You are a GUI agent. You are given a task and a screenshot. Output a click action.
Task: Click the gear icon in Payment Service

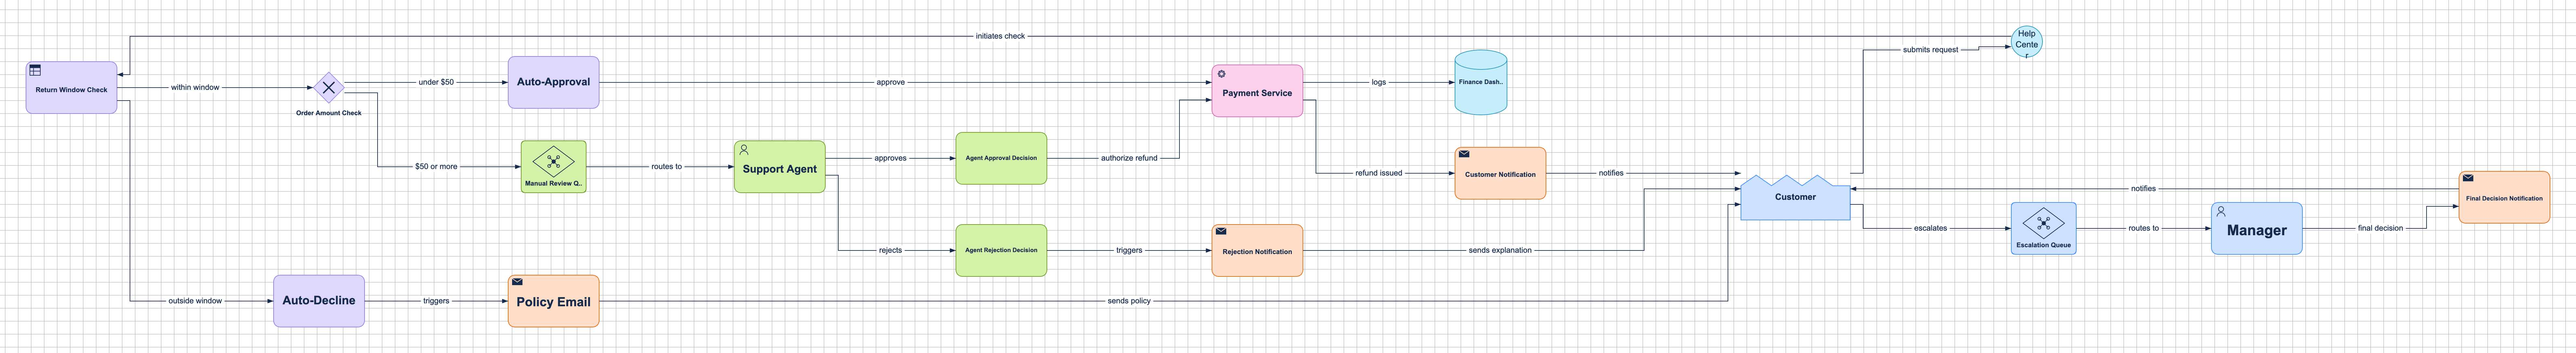(1221, 74)
